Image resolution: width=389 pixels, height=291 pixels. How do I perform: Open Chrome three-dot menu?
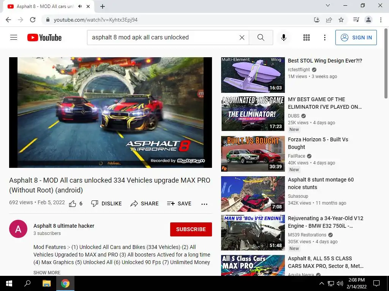pyautogui.click(x=381, y=20)
